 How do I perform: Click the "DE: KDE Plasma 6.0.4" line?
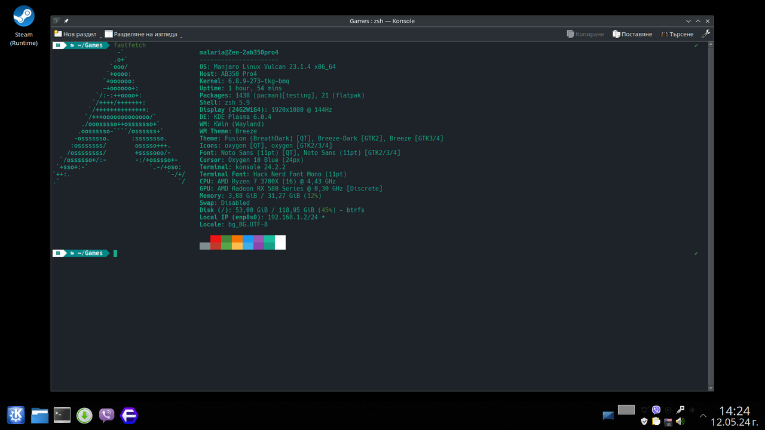click(235, 117)
